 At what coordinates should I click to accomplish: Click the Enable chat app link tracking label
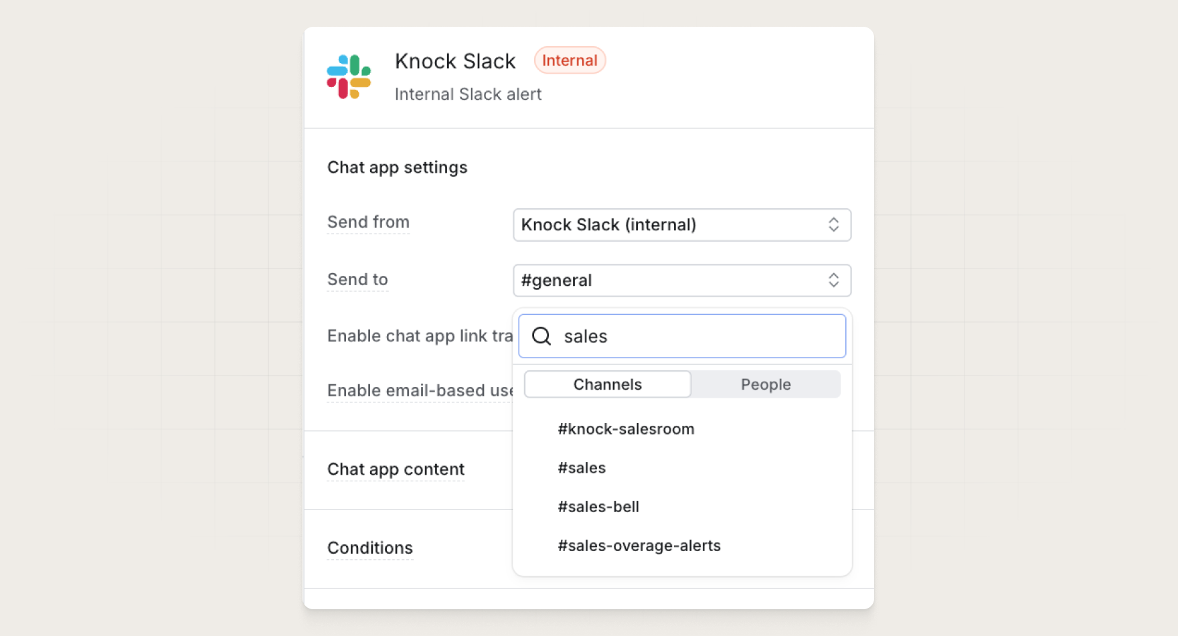[420, 336]
